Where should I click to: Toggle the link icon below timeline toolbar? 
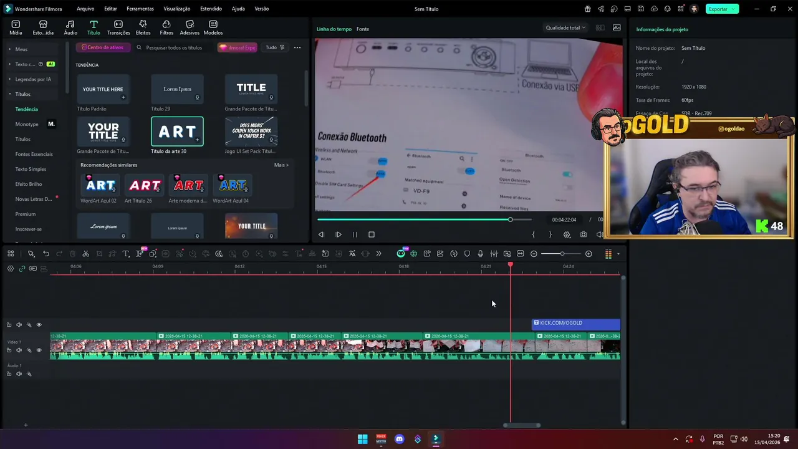[22, 269]
